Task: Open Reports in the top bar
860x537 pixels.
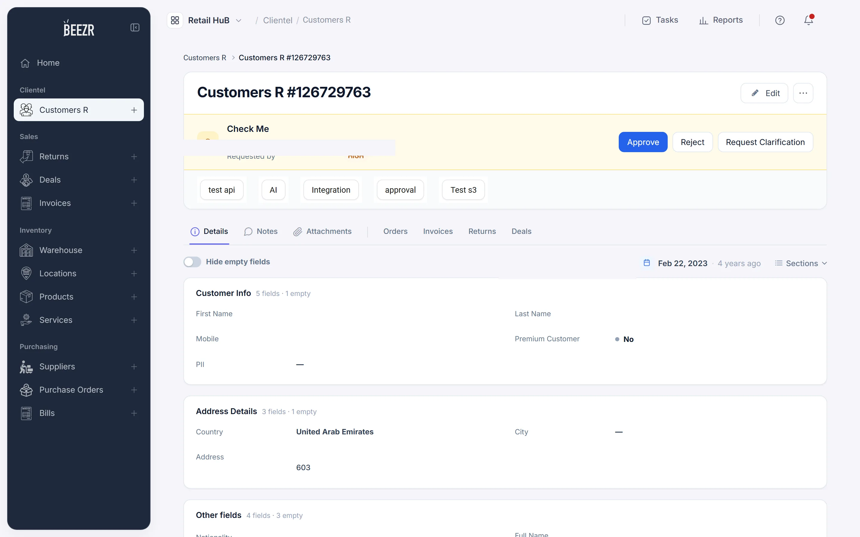Action: point(721,20)
